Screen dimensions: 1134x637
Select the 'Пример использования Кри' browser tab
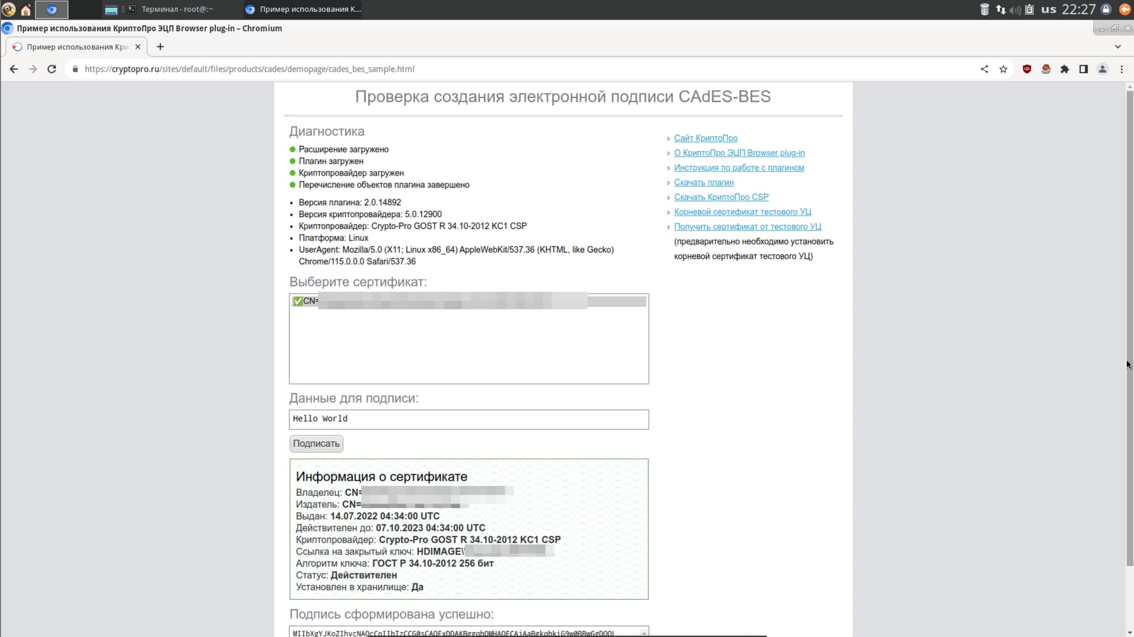coord(77,47)
